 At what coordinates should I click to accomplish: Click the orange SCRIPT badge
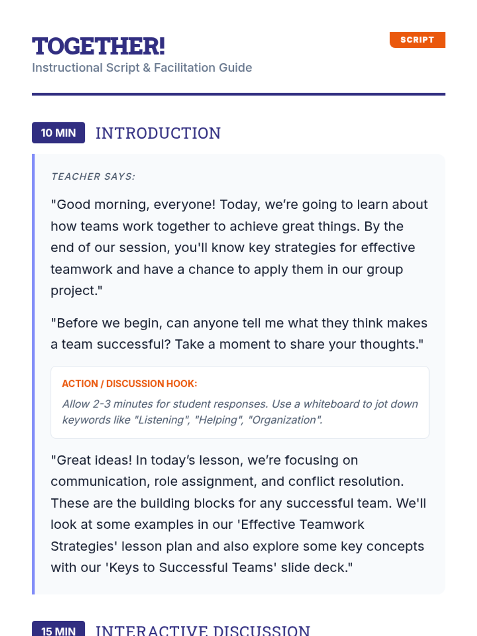coord(417,40)
